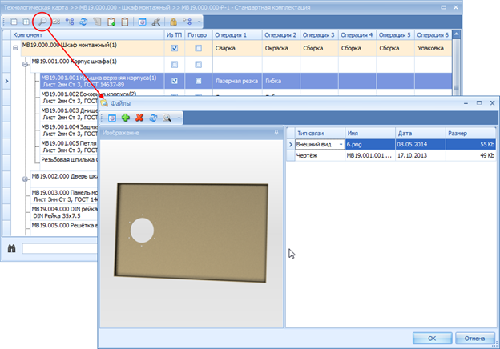Click the magnifier file-view icon in main toolbar
The width and height of the screenshot is (500, 349).
(43, 21)
